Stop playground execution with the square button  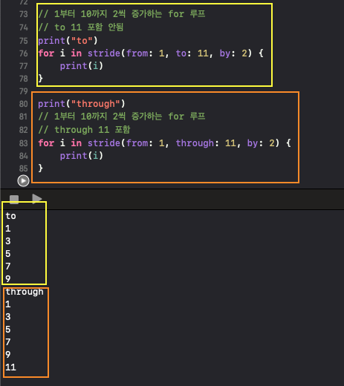coord(14,200)
